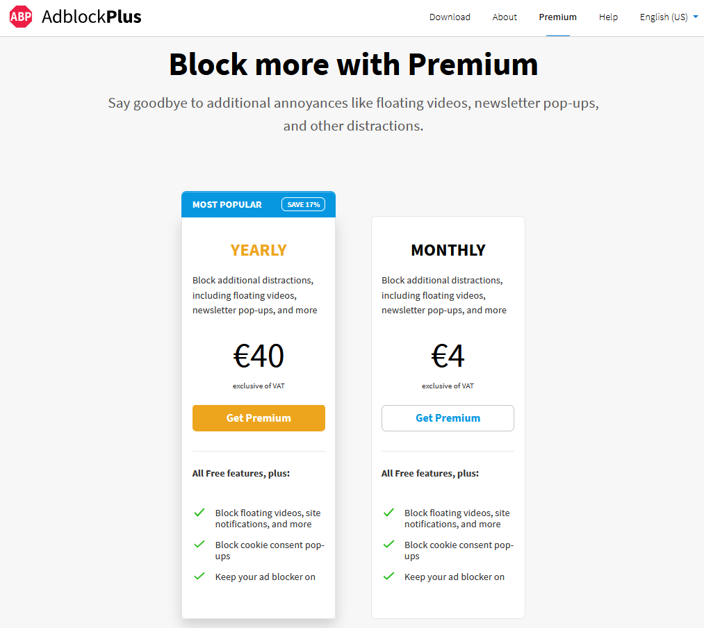The height and width of the screenshot is (628, 704).
Task: Click the SAVE 17% badge
Action: click(303, 204)
